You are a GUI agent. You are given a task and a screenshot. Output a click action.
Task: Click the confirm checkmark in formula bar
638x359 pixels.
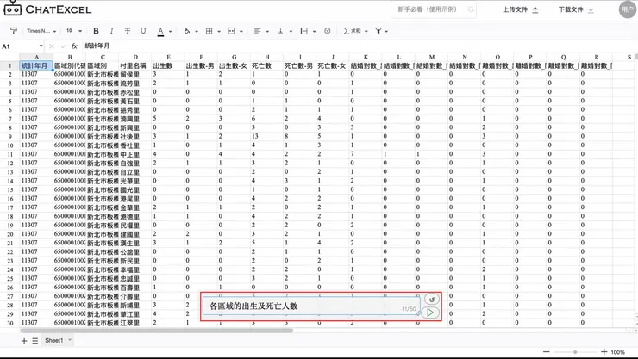63,46
